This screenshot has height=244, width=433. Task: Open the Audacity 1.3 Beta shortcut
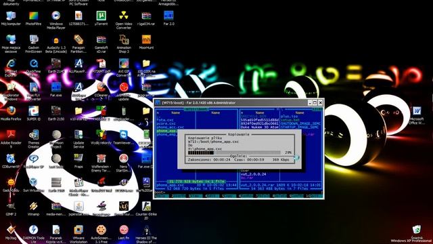point(55,44)
